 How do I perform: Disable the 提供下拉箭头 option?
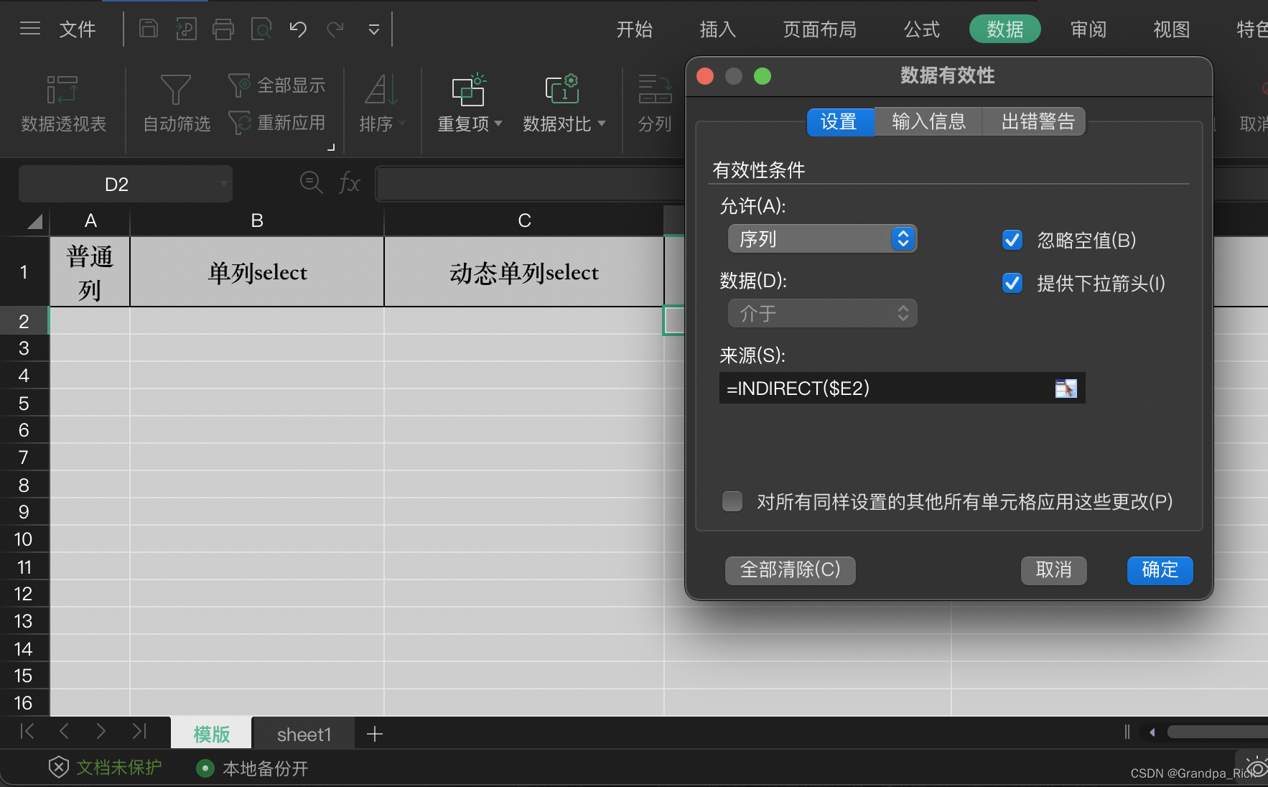tap(1012, 283)
